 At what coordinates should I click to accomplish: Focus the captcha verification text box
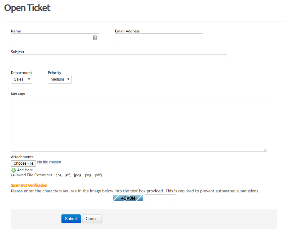point(160,199)
